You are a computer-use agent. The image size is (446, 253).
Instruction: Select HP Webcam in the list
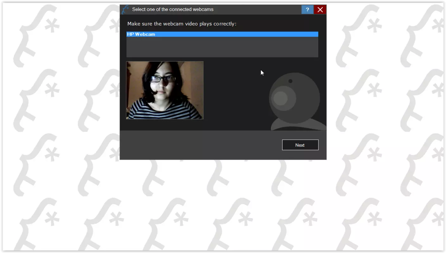(x=222, y=34)
